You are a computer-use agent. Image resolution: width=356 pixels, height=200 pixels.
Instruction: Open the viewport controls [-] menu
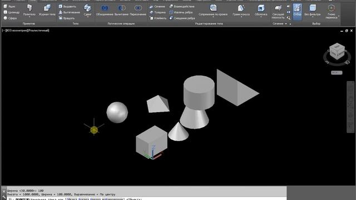click(4, 31)
